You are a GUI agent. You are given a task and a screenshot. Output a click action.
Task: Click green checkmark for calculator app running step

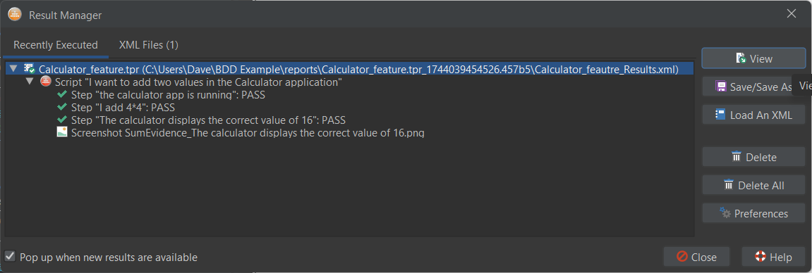point(62,94)
